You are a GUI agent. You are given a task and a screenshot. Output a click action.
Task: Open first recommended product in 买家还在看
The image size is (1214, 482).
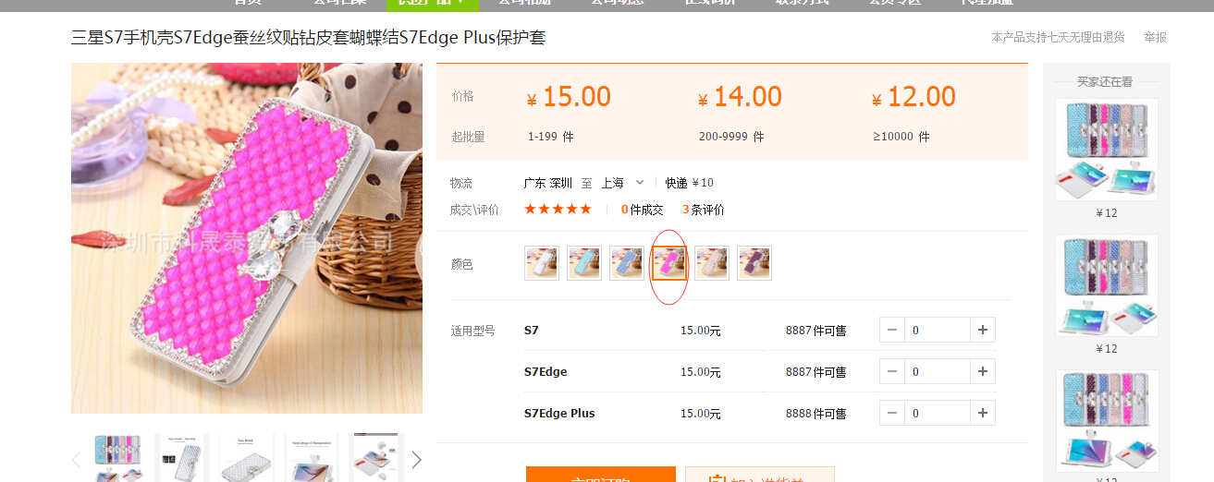pyautogui.click(x=1107, y=150)
